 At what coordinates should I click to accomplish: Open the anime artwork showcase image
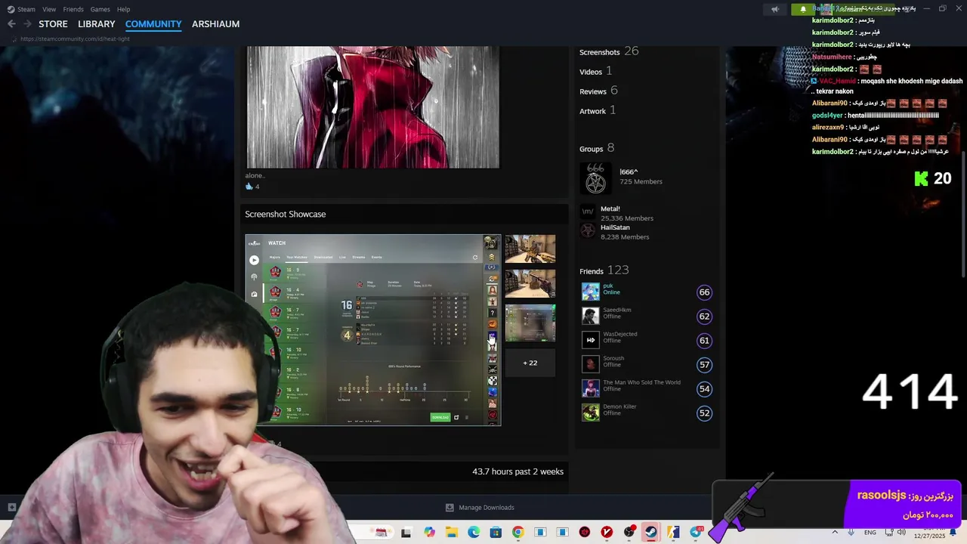pos(372,107)
